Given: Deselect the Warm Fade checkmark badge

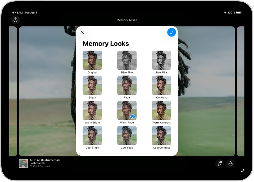Looking at the screenshot, I should click(133, 116).
